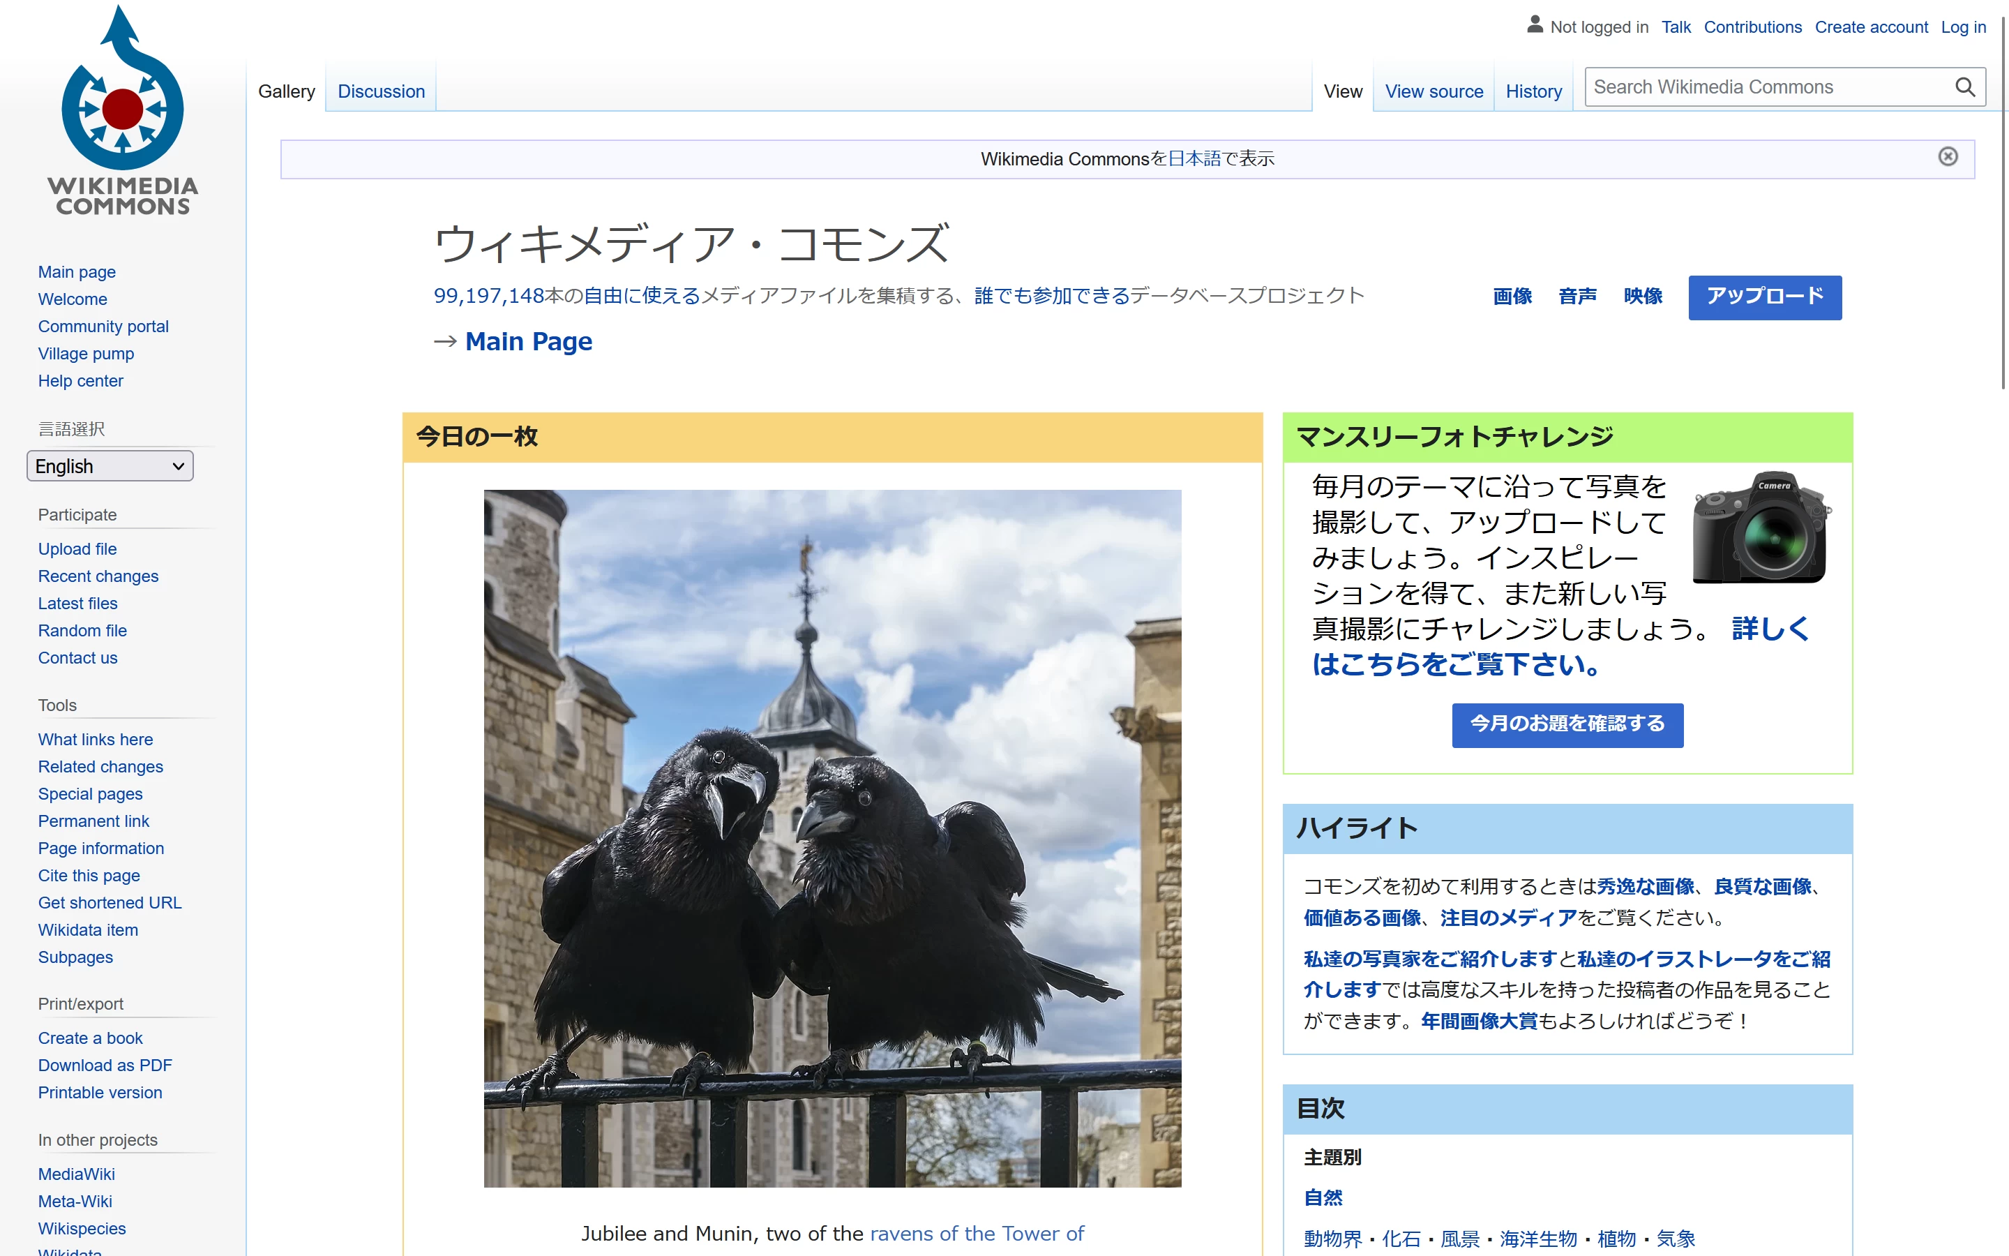Dismiss the Japanese language banner
This screenshot has height=1256, width=2009.
pos(1948,157)
